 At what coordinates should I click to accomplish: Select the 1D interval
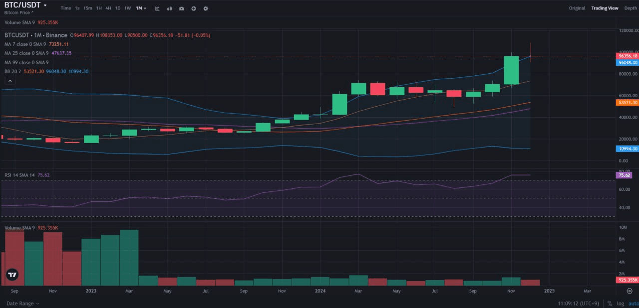click(118, 8)
